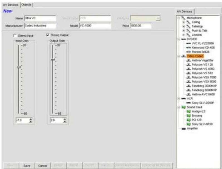Select Sony SLV-N750 under Sound Card
This screenshot has height=169, width=222.
tap(202, 124)
